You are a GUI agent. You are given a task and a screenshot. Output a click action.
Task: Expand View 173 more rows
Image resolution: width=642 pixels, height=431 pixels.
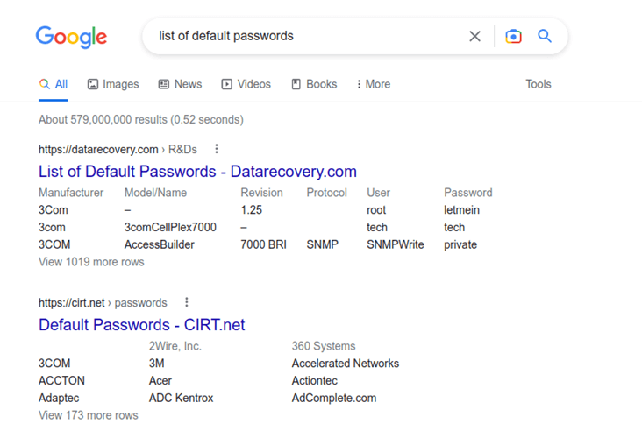[x=89, y=415]
